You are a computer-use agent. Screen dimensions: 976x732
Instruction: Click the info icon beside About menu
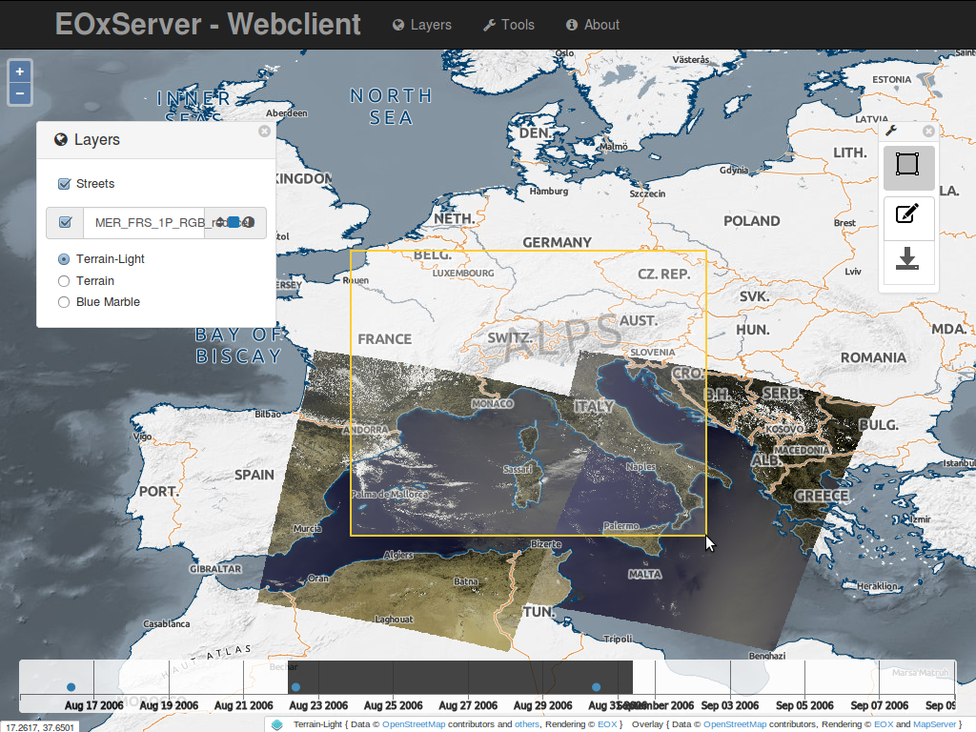(572, 25)
